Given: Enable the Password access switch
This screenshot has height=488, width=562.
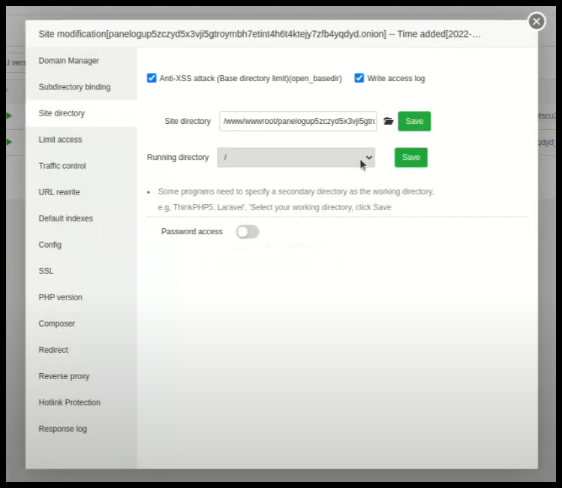Looking at the screenshot, I should [x=247, y=232].
